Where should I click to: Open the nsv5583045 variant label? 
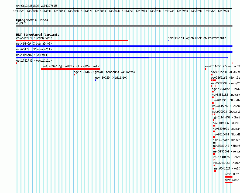227,146
